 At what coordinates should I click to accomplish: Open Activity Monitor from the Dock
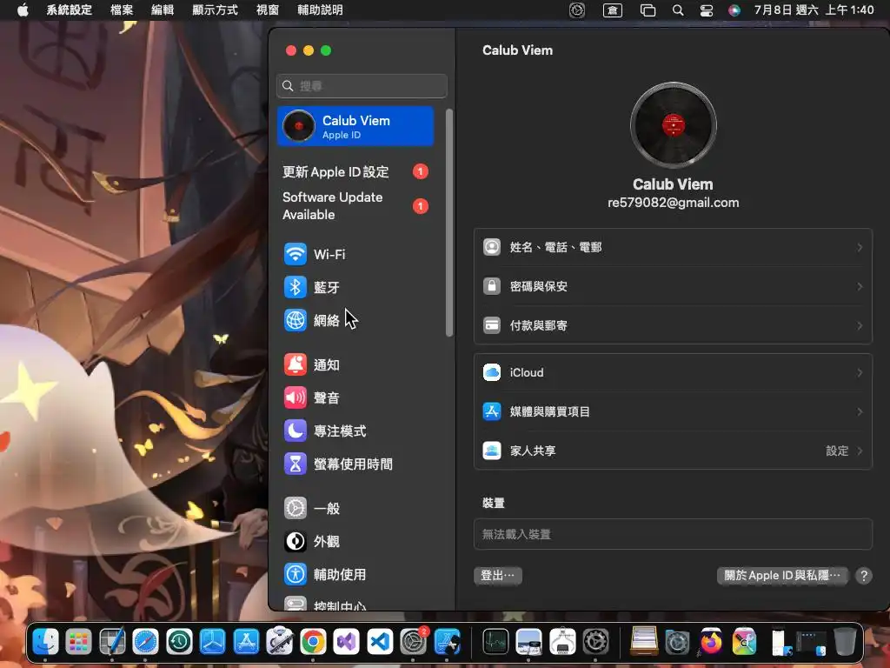pos(495,643)
